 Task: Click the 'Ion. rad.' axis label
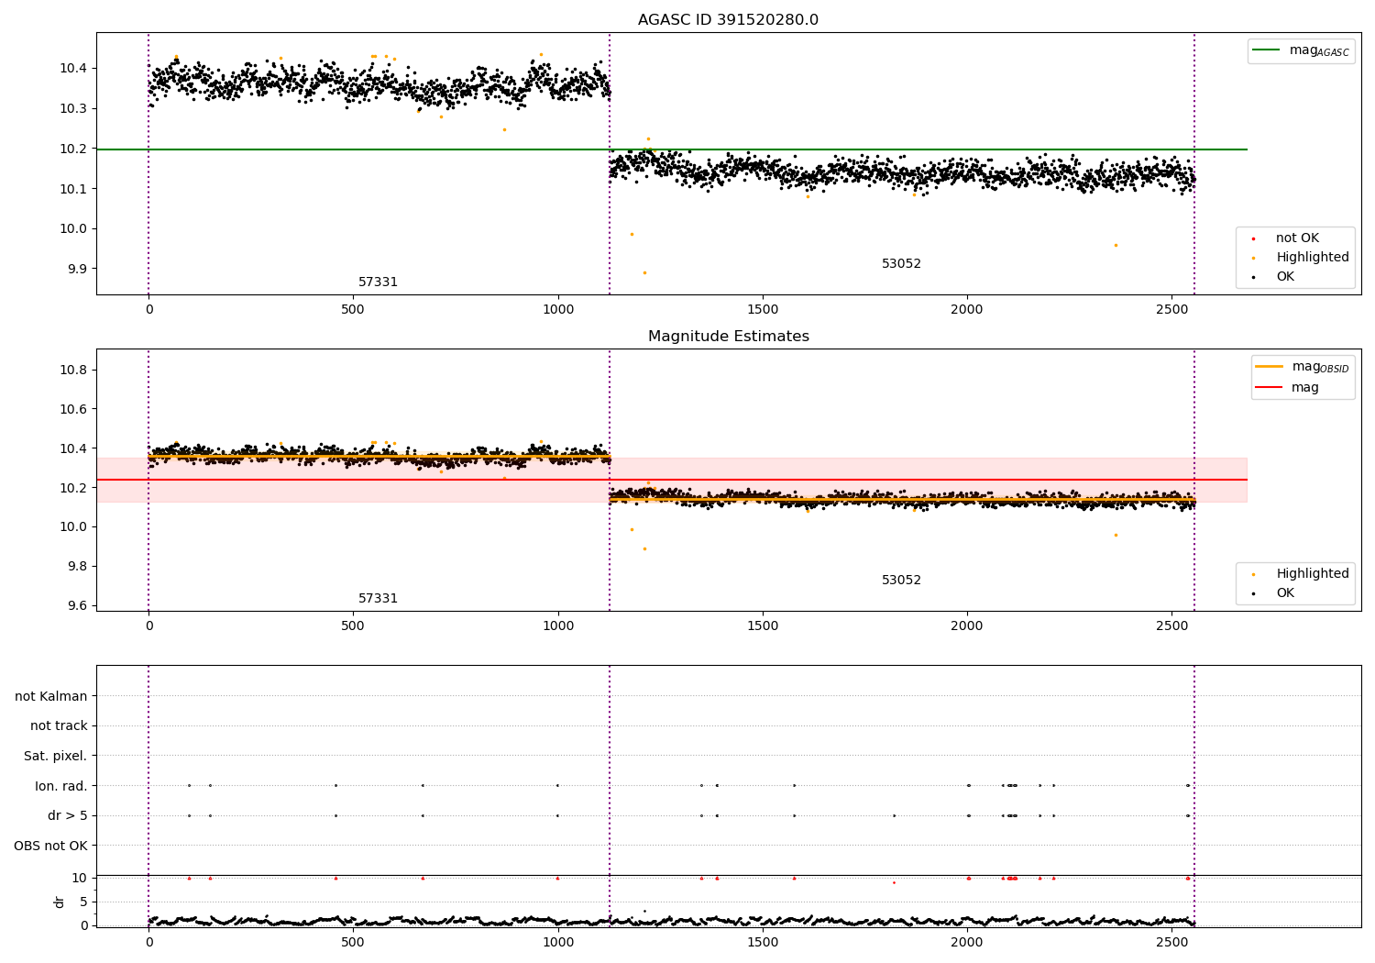pyautogui.click(x=61, y=786)
